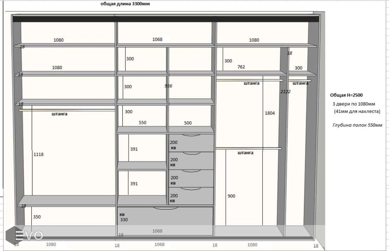Viewport: 389px width, 251px height.
Task: Select the 'кв 330' bottom drawer label
Action: click(124, 217)
